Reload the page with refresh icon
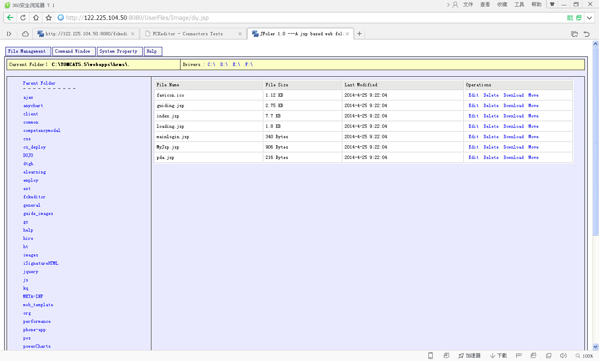 pyautogui.click(x=23, y=17)
